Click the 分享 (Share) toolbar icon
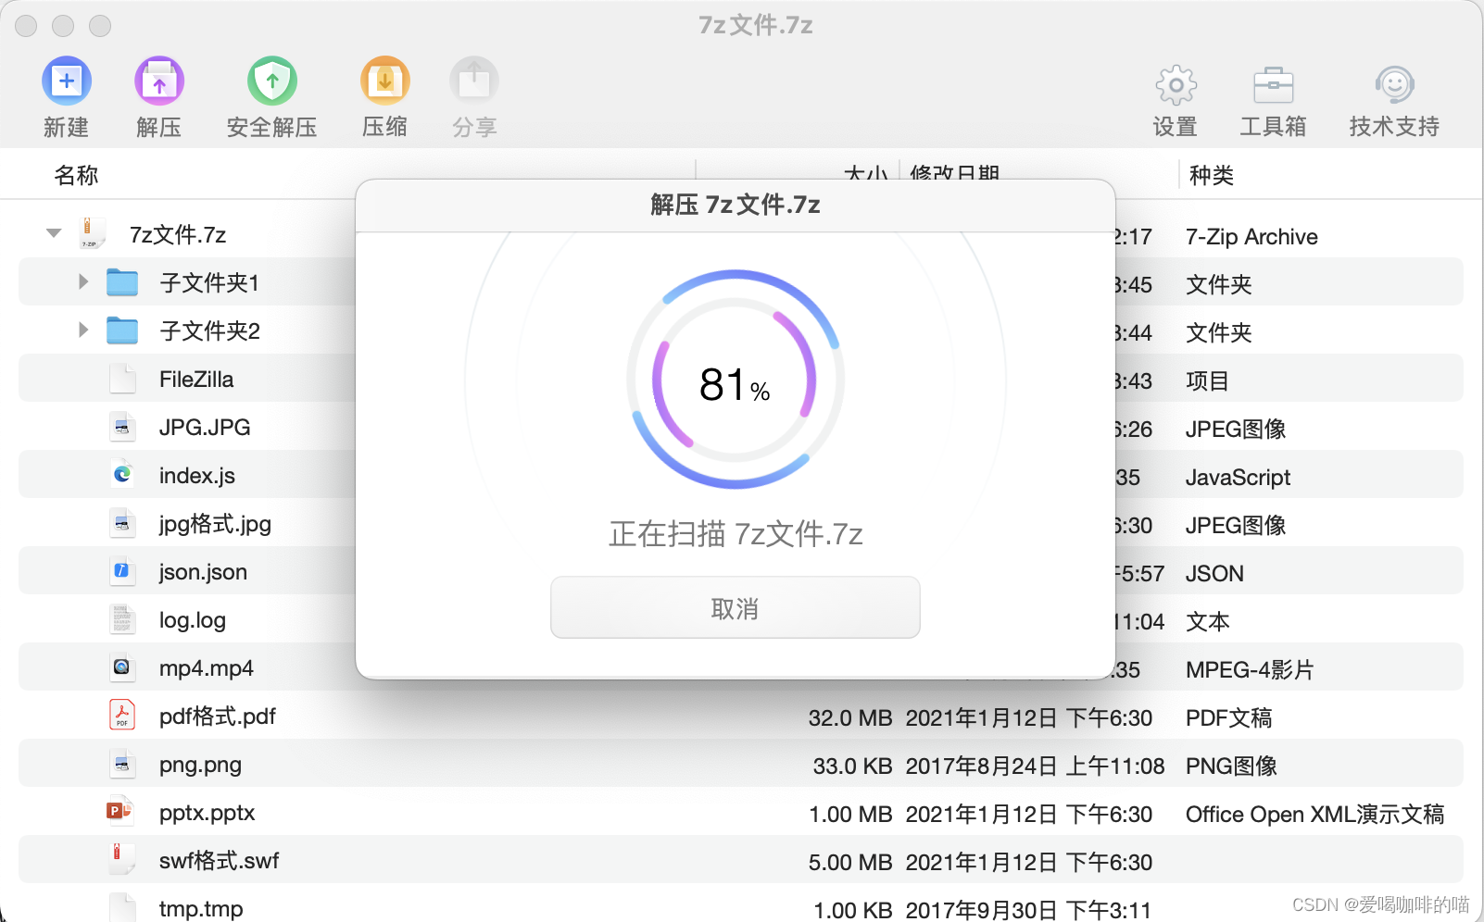Viewport: 1484px width, 922px height. point(474,81)
